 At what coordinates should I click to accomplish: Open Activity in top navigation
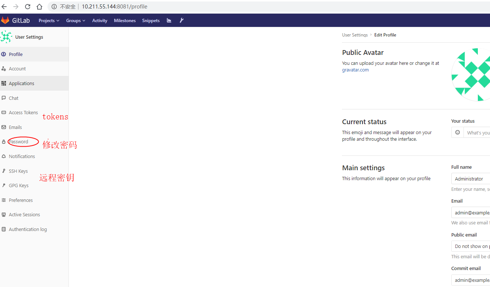click(x=99, y=21)
